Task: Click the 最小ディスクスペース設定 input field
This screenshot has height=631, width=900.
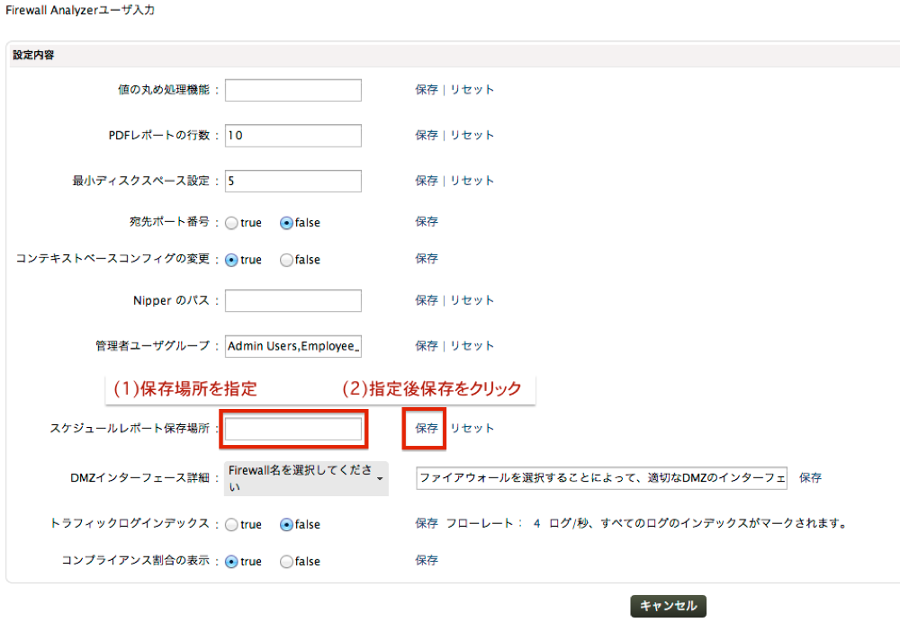Action: pyautogui.click(x=293, y=181)
